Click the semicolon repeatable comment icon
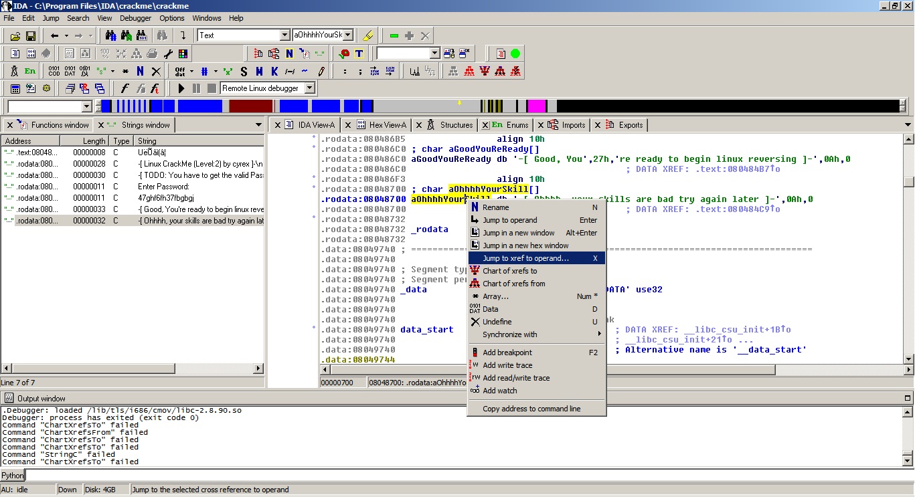 (360, 71)
